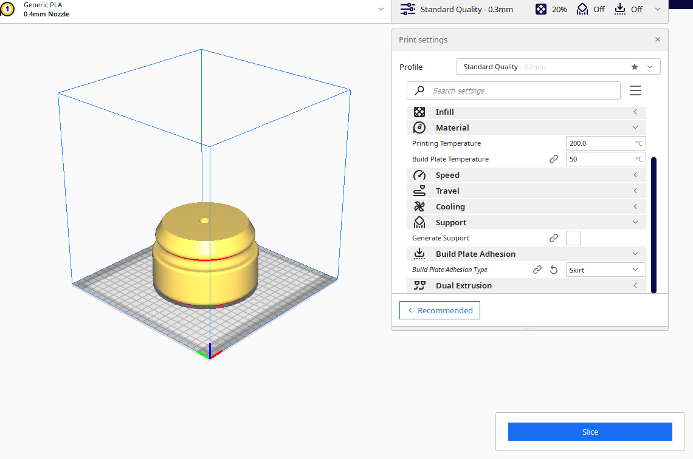Click the Dual Extrusion icon
The width and height of the screenshot is (693, 459).
tap(419, 285)
